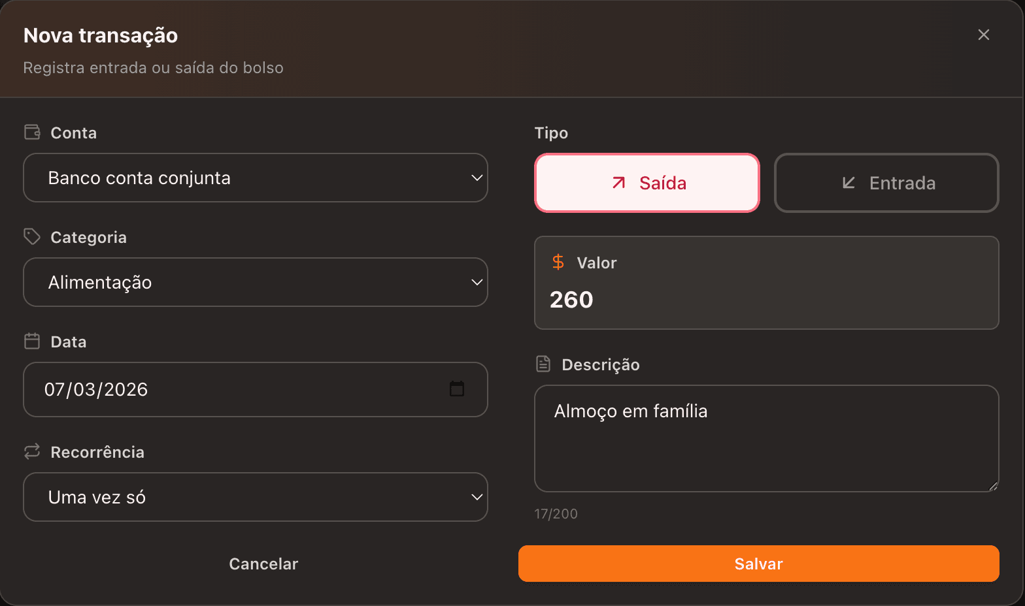Click the document icon beside Descrição
The height and width of the screenshot is (606, 1025).
point(543,364)
